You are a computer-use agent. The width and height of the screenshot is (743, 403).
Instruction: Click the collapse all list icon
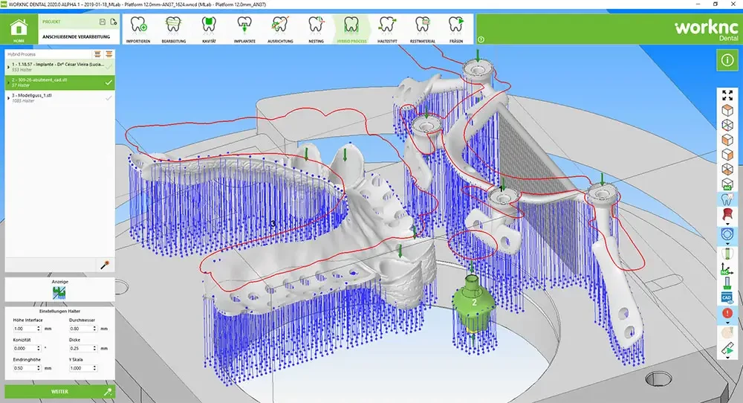click(x=109, y=54)
